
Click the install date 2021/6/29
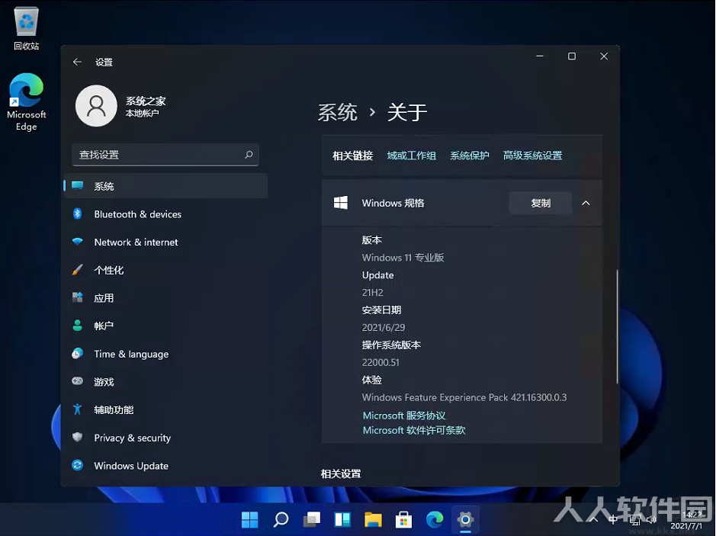tap(384, 327)
